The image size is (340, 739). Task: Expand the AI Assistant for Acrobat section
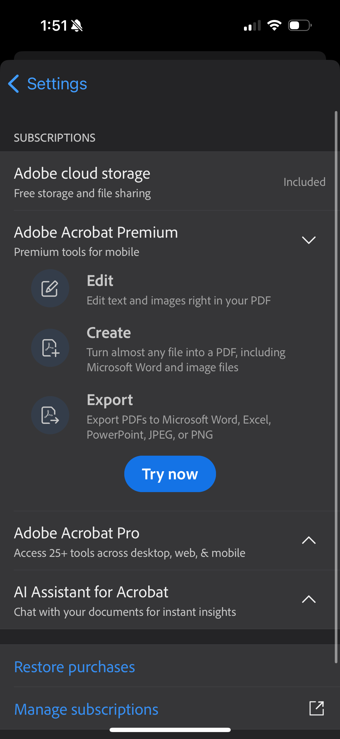tap(308, 599)
